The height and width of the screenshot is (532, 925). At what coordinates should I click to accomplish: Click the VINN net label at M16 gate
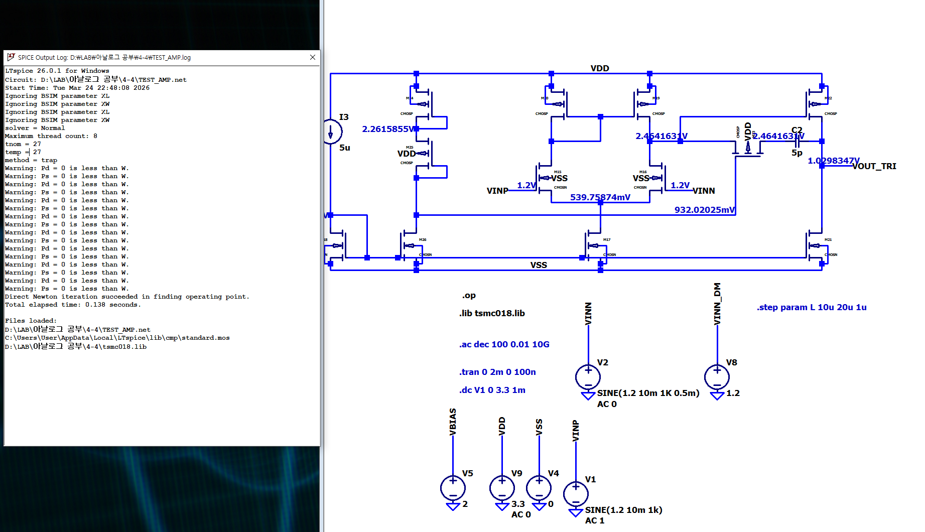pyautogui.click(x=704, y=191)
